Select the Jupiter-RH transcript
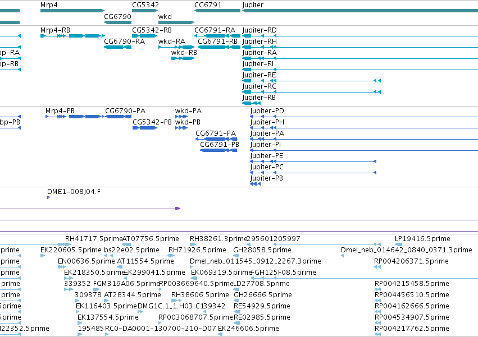 coord(360,47)
